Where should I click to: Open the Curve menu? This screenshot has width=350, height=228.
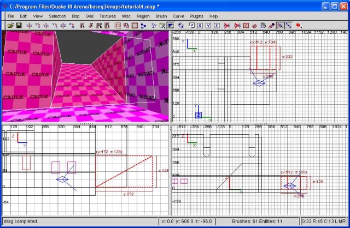[179, 16]
